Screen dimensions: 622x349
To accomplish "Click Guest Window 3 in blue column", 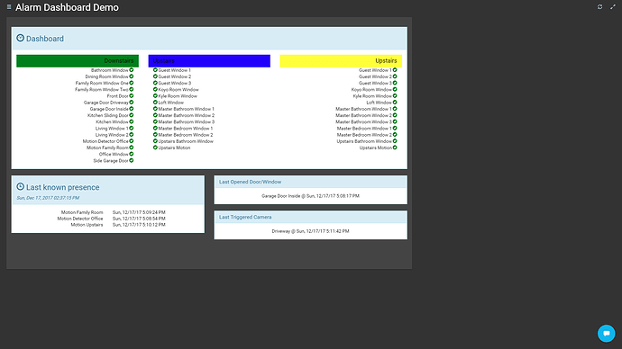I will (175, 83).
